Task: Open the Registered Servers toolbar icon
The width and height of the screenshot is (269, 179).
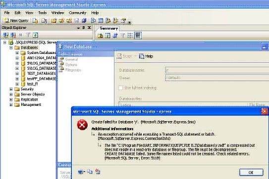Action: coord(93,21)
